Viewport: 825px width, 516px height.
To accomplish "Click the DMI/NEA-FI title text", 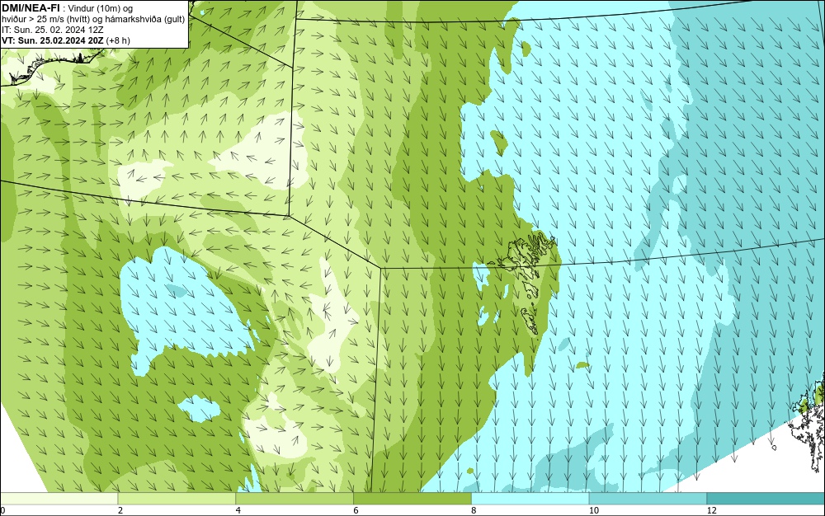I will pyautogui.click(x=31, y=7).
